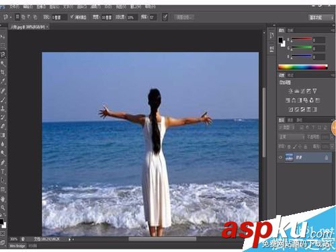The height and width of the screenshot is (252, 336).
Task: Select the Zoom tool in toolbox
Action: (3, 208)
